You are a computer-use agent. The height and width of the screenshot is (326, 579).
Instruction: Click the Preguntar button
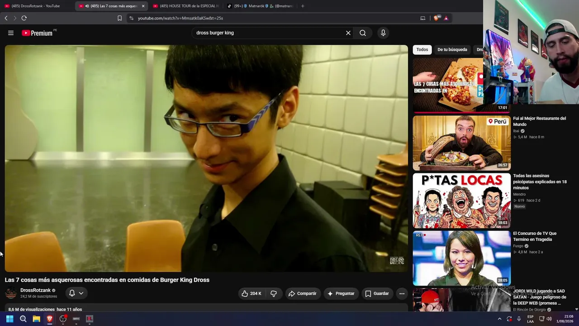[x=341, y=293]
